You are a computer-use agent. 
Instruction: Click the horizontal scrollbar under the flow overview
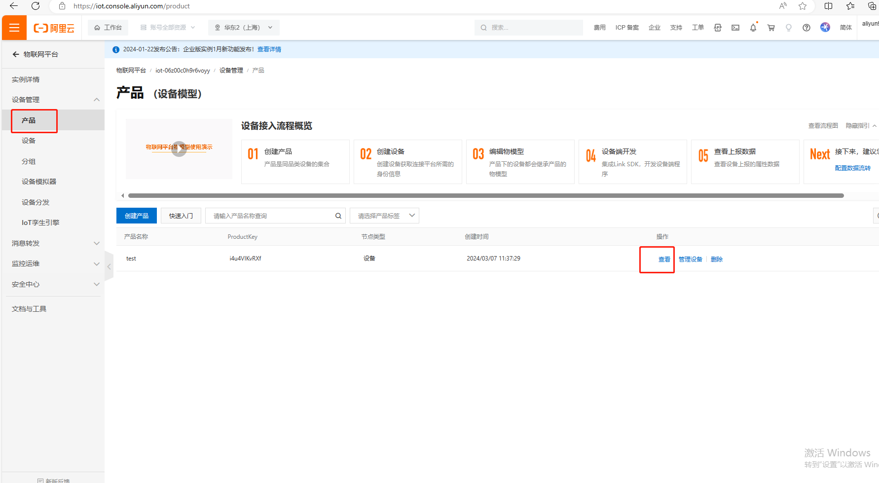click(x=485, y=196)
